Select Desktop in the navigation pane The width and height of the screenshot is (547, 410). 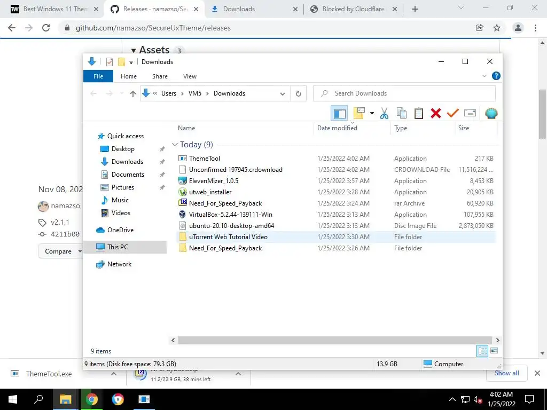123,149
